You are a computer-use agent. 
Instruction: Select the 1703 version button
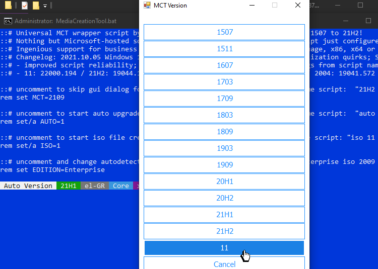pos(224,82)
